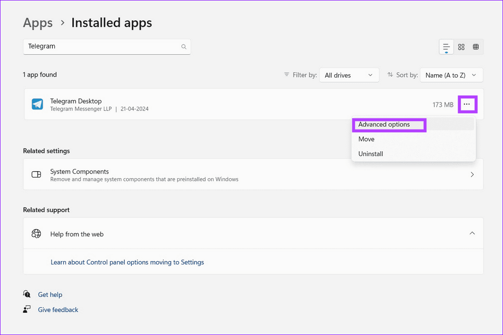Open Learn about Control panel options link
This screenshot has height=335, width=503.
(x=127, y=262)
